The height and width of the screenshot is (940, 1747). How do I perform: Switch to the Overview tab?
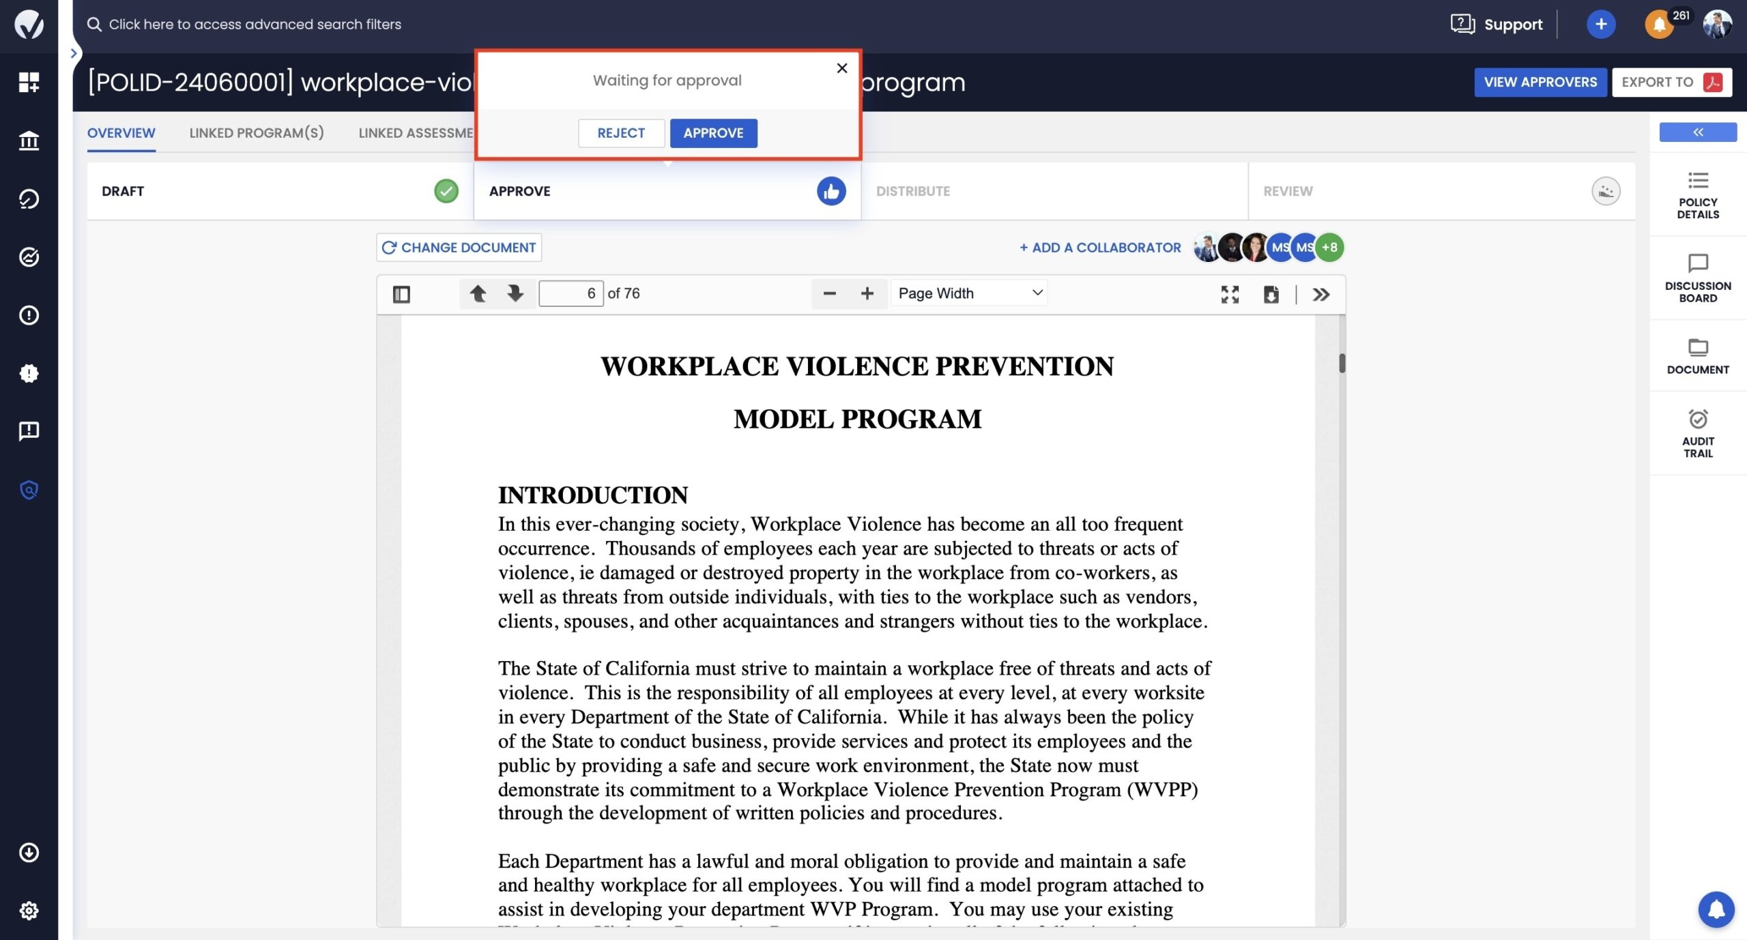121,133
